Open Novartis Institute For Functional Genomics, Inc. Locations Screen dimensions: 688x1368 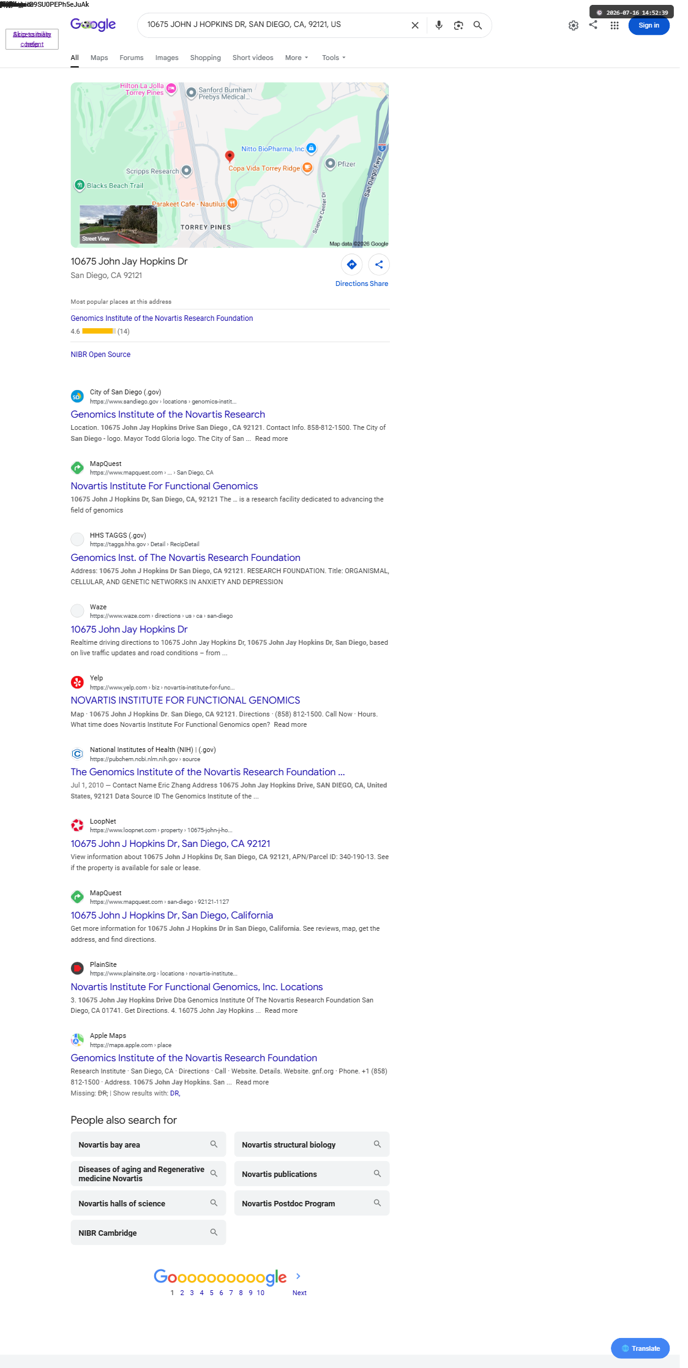[x=196, y=987]
